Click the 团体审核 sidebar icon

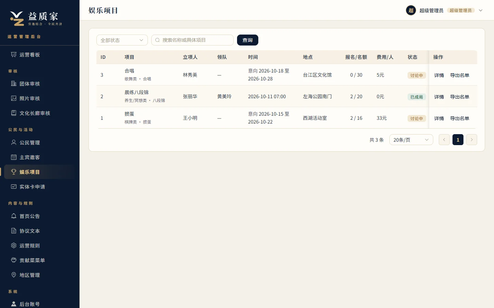(14, 84)
